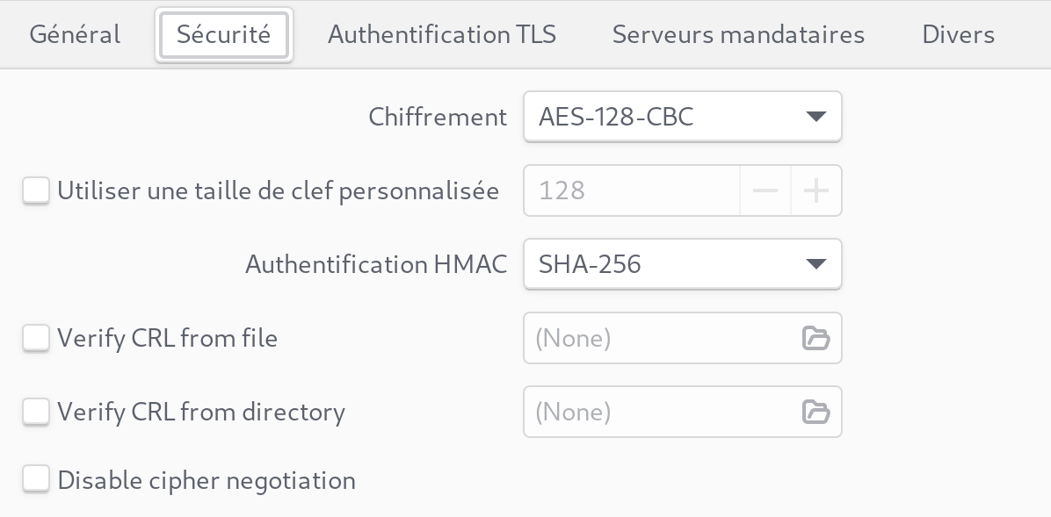
Task: Switch to the Général tab
Action: point(75,34)
